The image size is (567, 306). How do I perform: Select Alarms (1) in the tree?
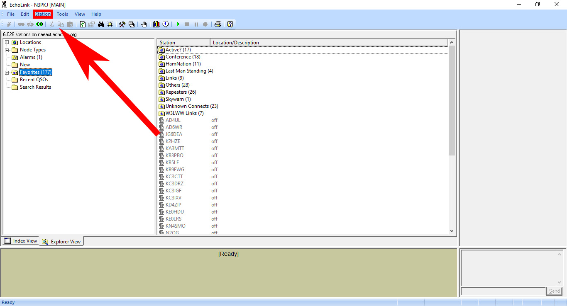click(x=31, y=57)
